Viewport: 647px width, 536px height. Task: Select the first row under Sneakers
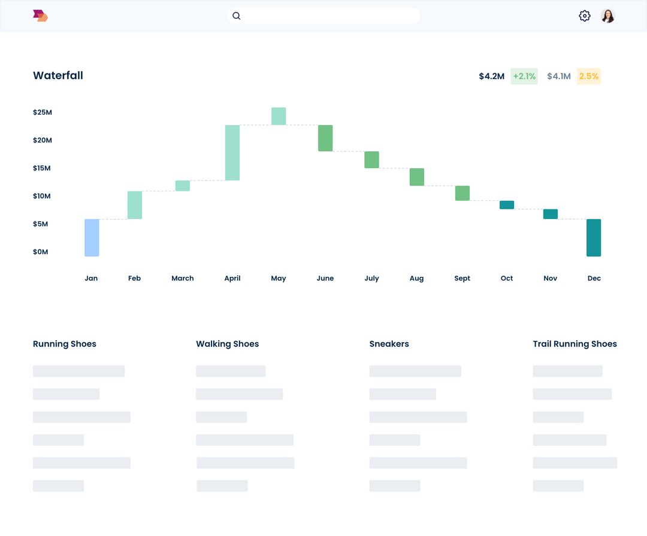(415, 371)
